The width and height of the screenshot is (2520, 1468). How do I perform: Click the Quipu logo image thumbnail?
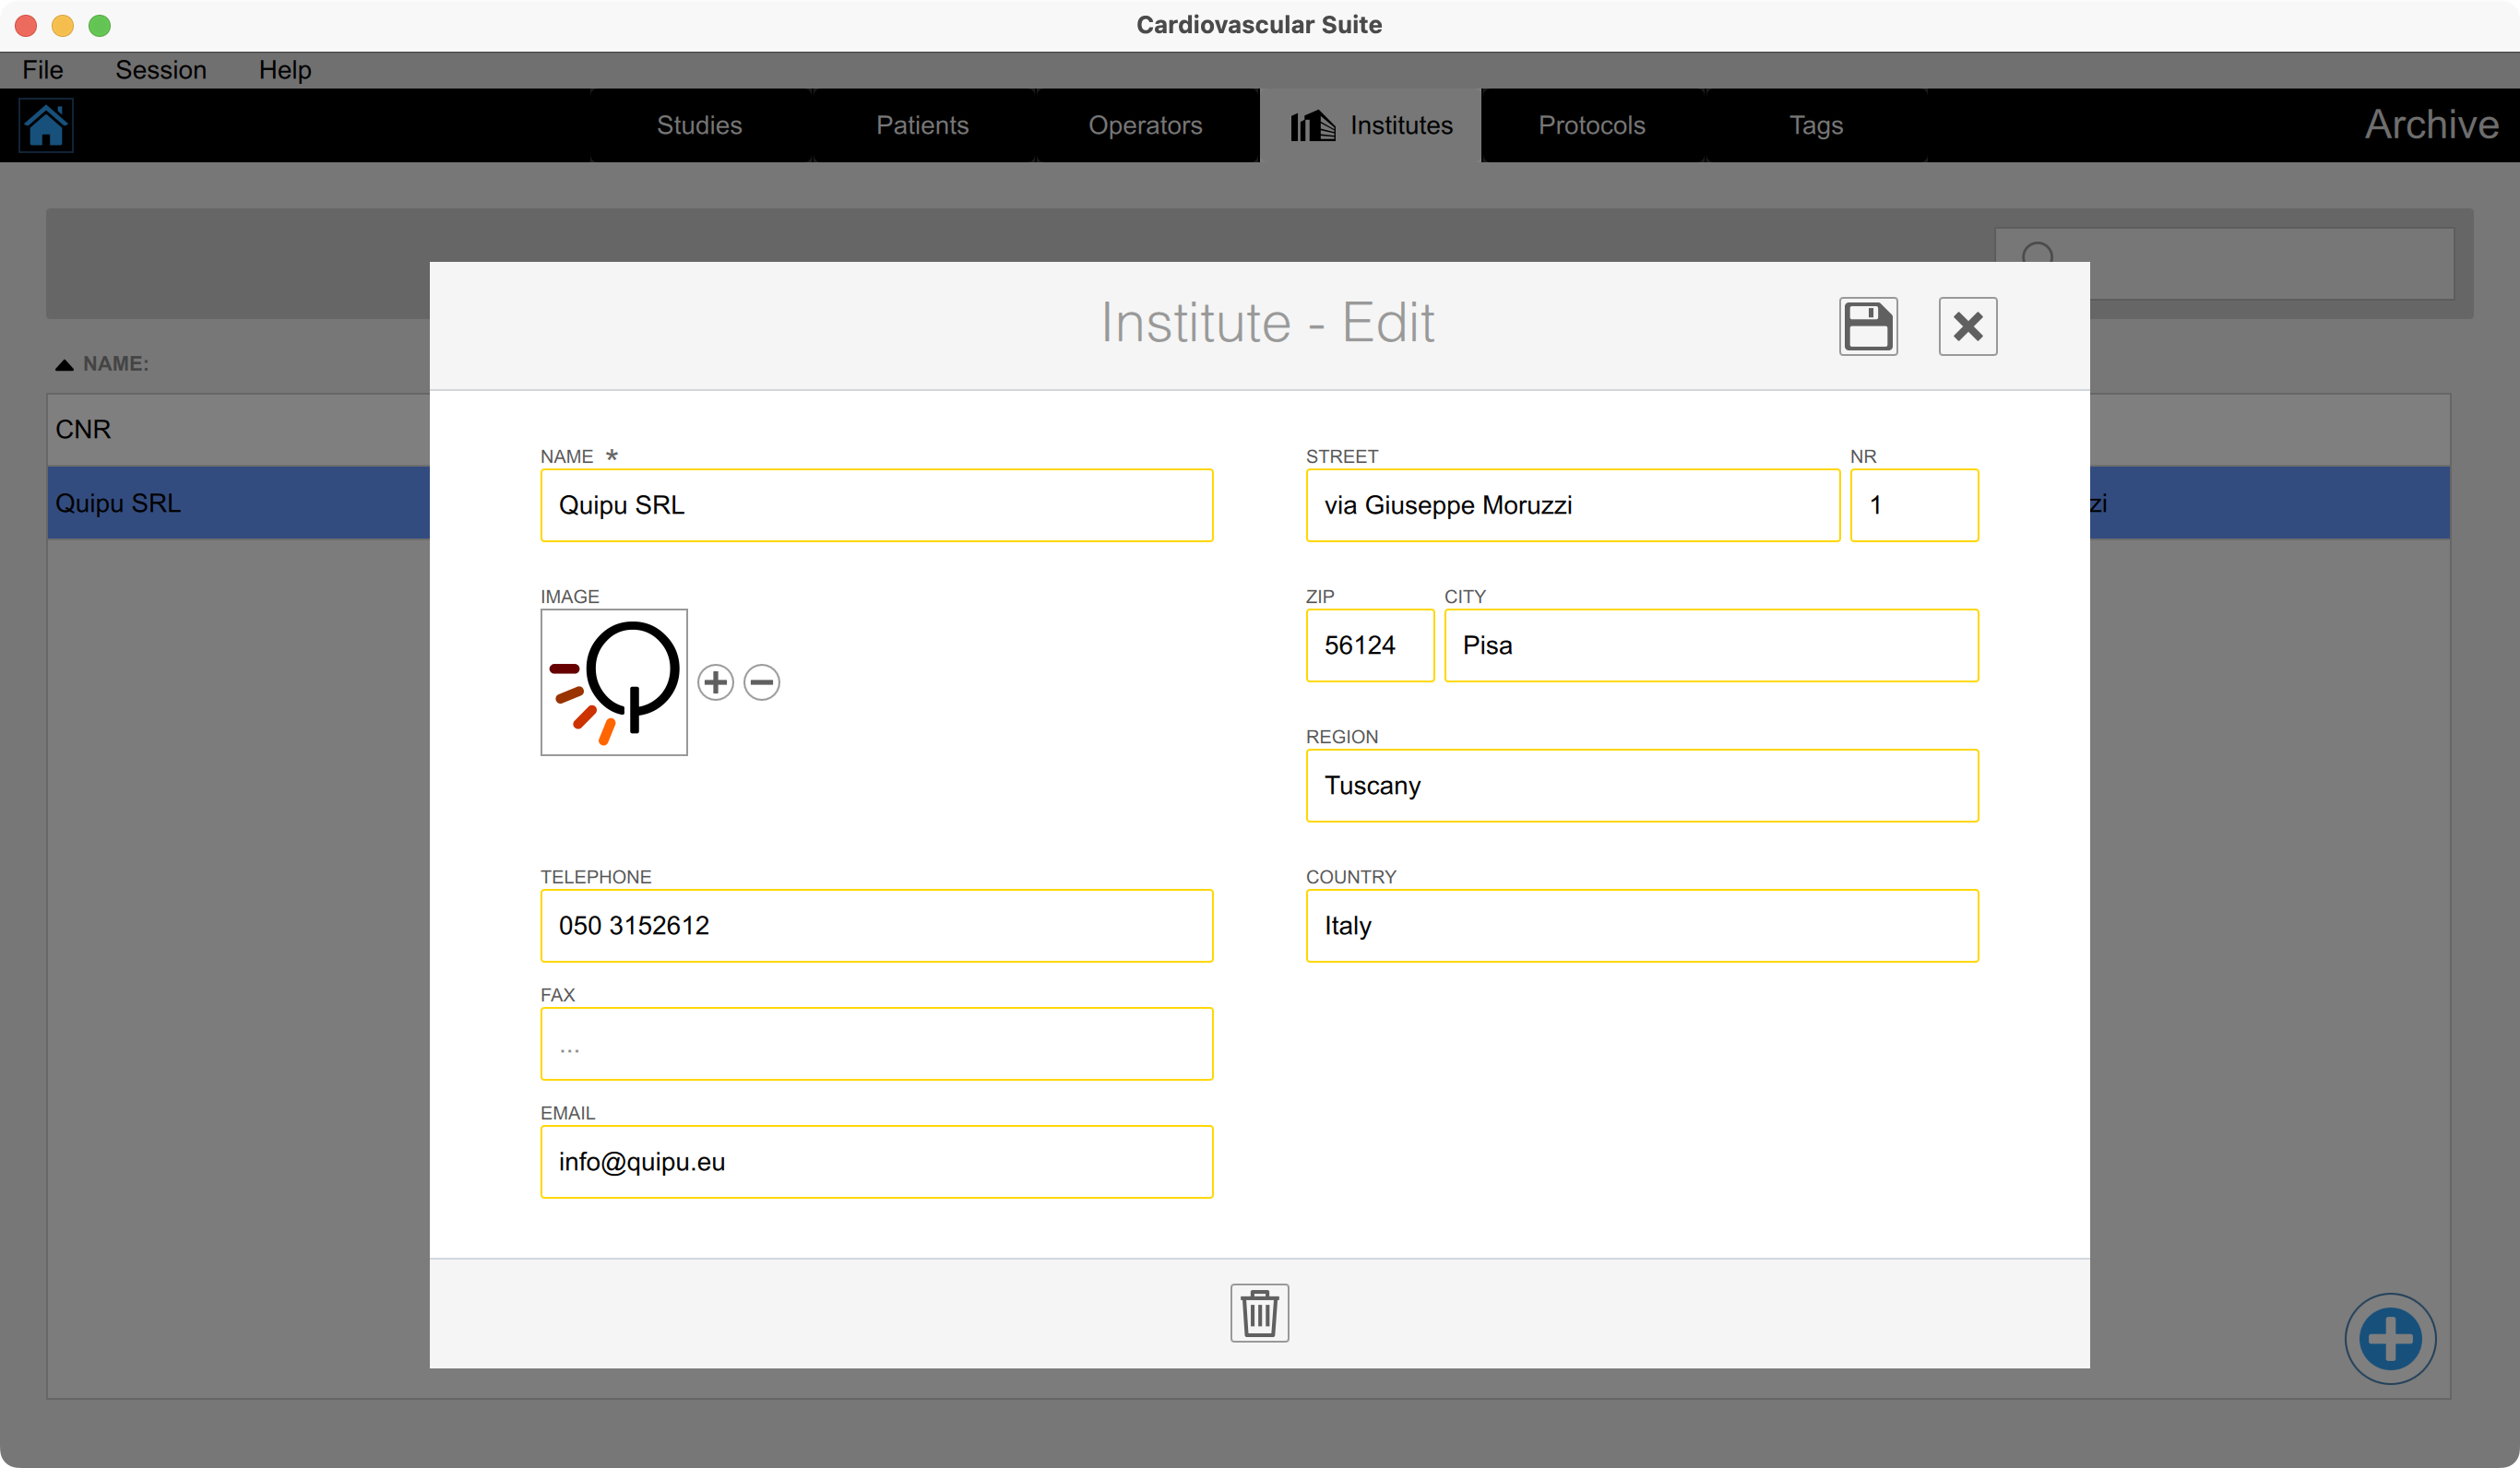tap(614, 682)
